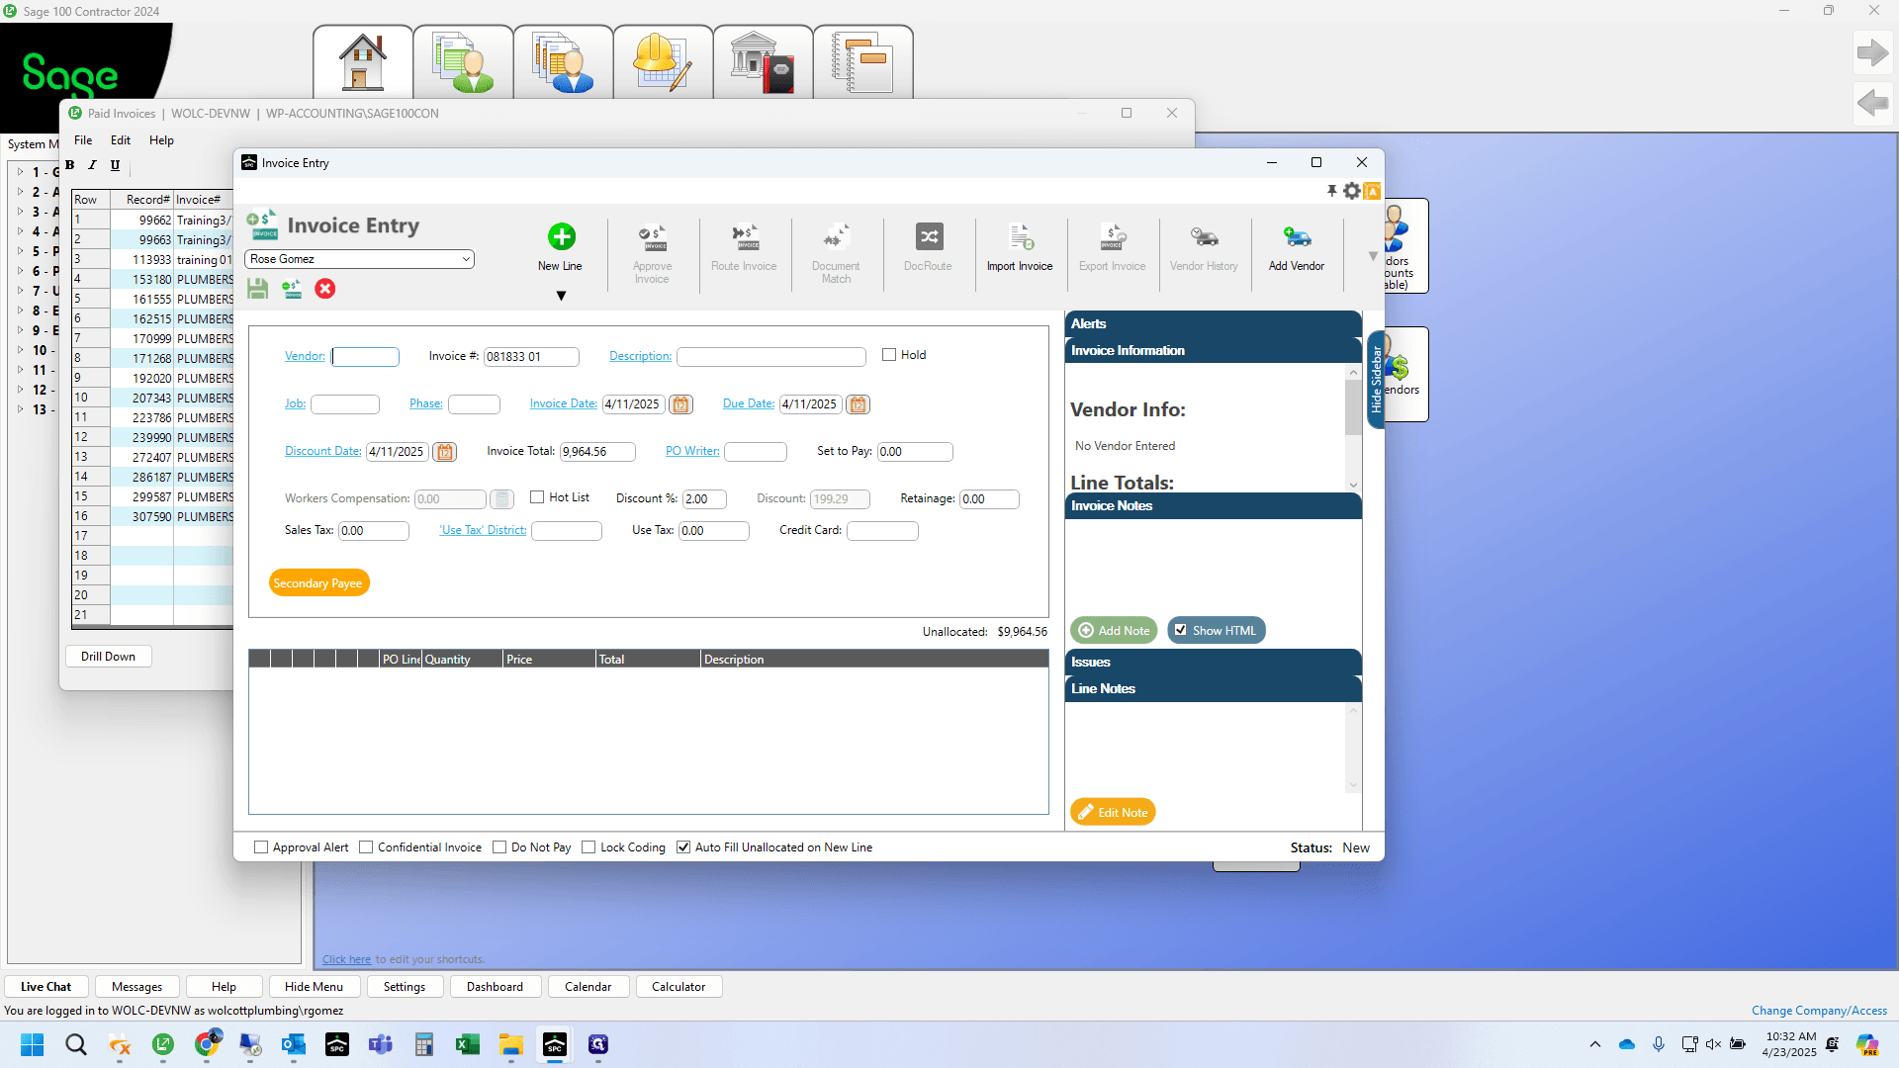Viewport: 1899px width, 1068px height.
Task: Uncheck Auto Fill Unallocated on New Line
Action: point(683,847)
